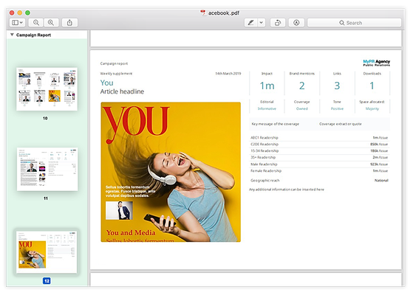
Task: Click the 'Owned' coverage value
Action: (x=302, y=108)
